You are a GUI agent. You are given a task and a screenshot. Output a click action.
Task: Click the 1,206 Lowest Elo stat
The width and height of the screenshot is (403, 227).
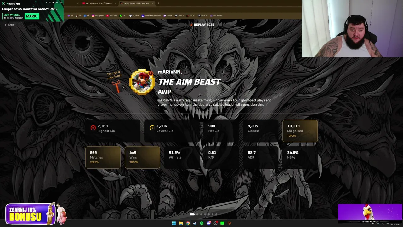click(172, 131)
